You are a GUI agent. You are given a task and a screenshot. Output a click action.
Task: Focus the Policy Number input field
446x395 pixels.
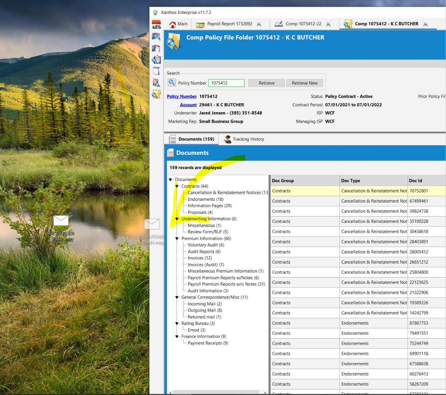(226, 83)
